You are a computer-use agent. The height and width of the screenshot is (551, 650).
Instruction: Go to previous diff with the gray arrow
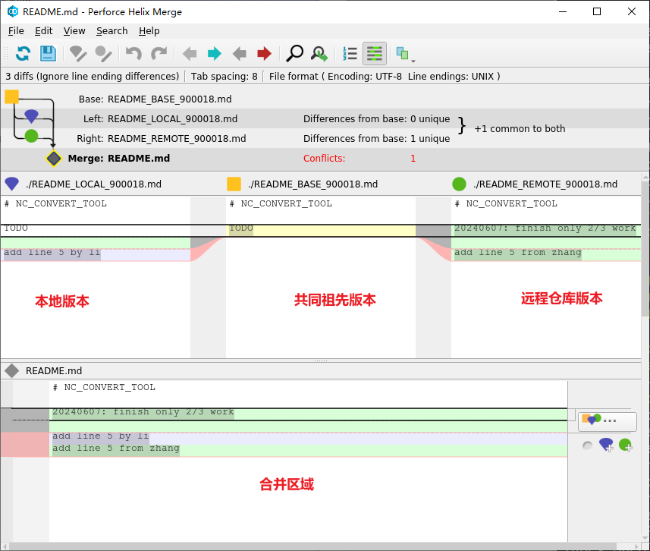click(x=190, y=54)
